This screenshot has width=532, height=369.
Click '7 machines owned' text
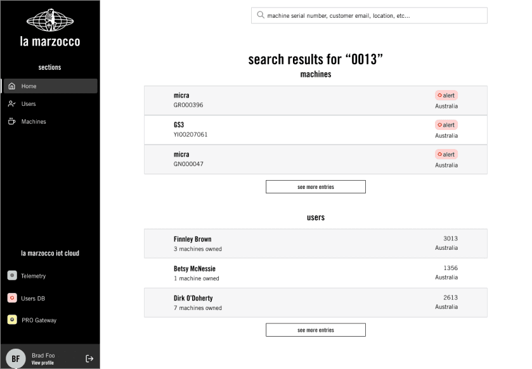(x=198, y=308)
